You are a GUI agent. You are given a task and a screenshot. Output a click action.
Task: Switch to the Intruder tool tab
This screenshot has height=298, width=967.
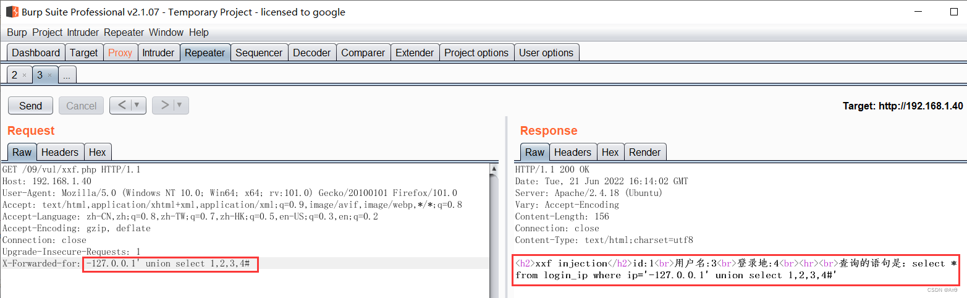tap(158, 53)
